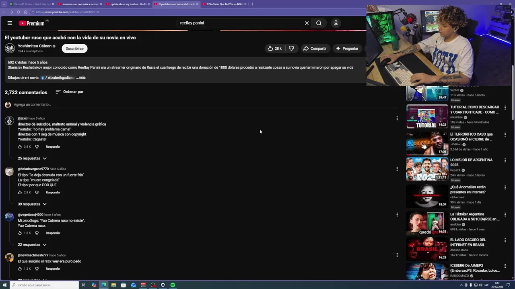This screenshot has height=289, width=515.
Task: Dislike the comment by @vegettossj4000
Action: [x=37, y=233]
